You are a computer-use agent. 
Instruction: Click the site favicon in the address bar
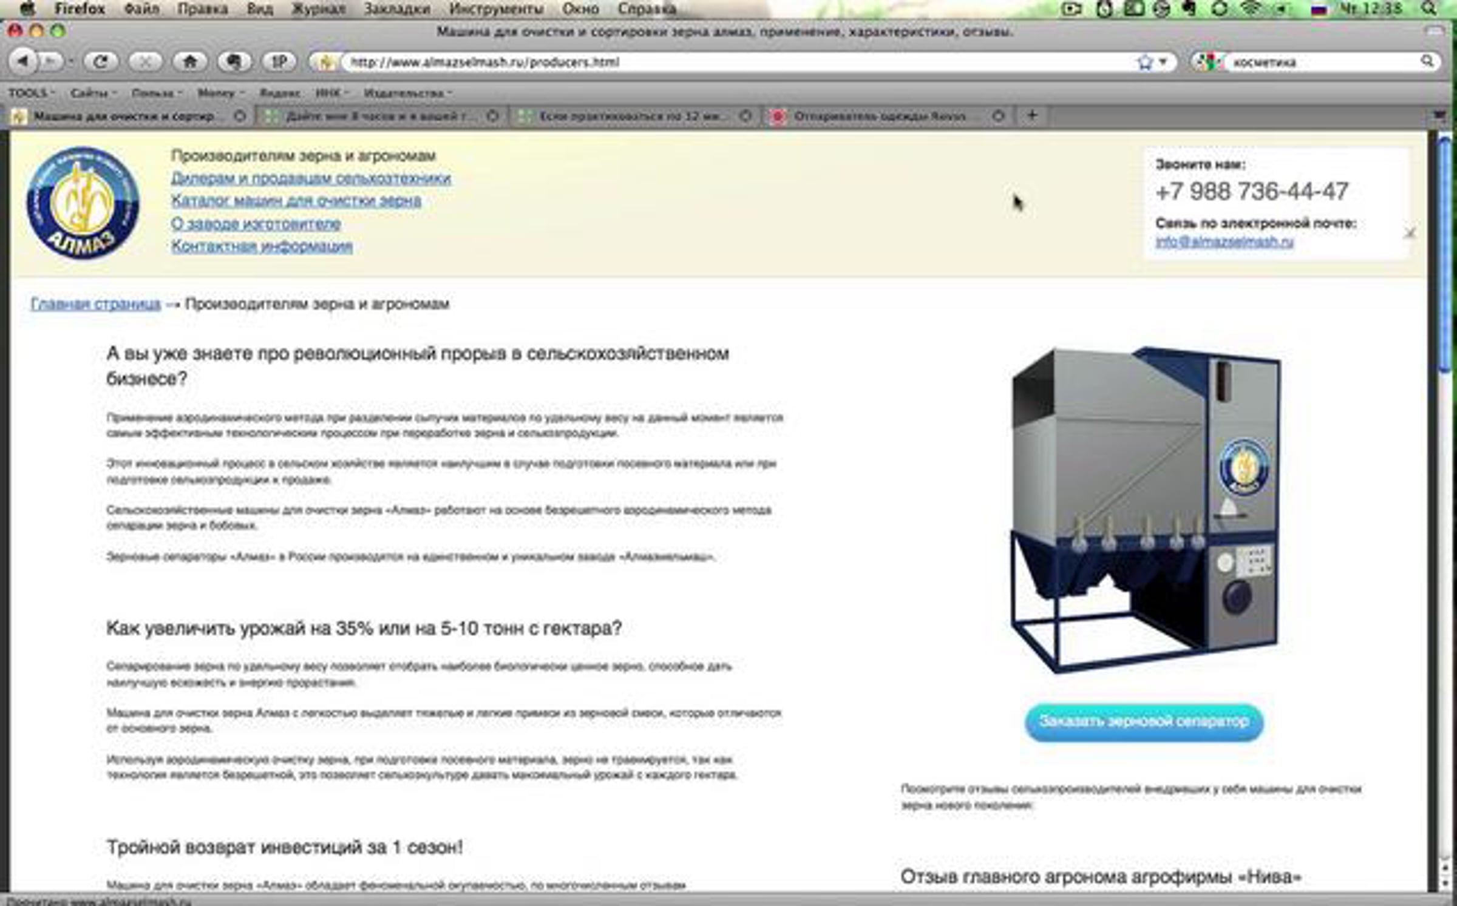[325, 62]
